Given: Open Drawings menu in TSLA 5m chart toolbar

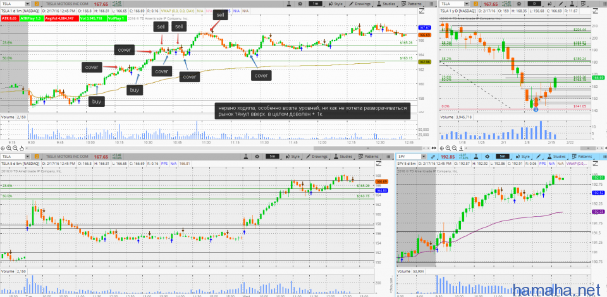Looking at the screenshot, I should 316,157.
